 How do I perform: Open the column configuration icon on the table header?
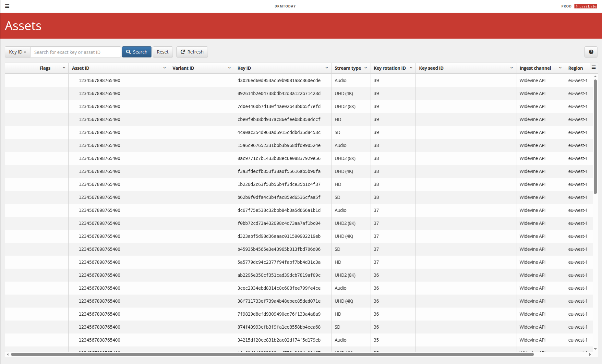pyautogui.click(x=594, y=67)
